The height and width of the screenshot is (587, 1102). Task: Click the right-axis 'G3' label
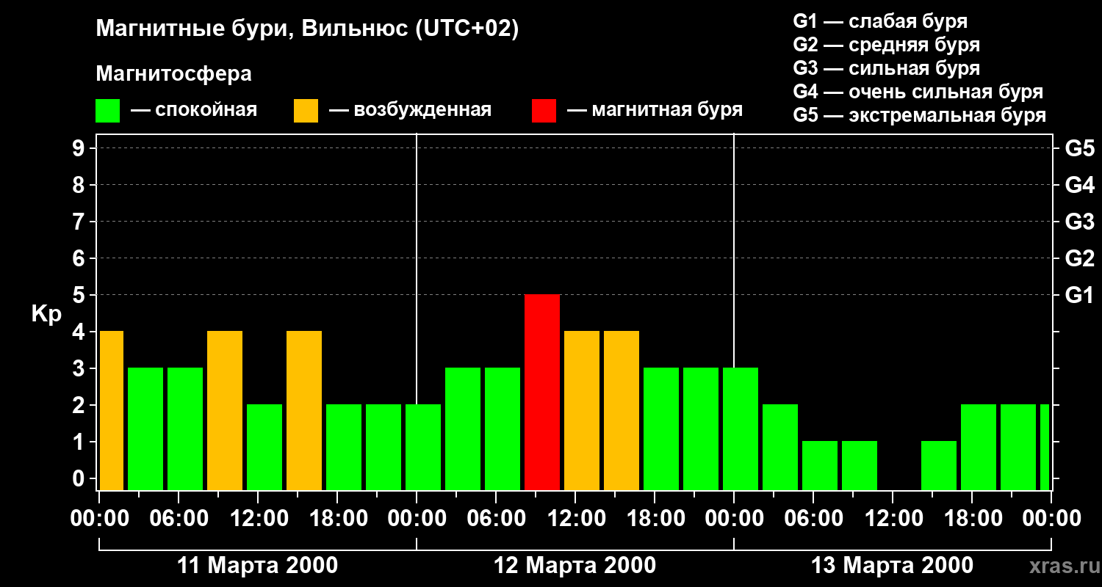click(1079, 222)
